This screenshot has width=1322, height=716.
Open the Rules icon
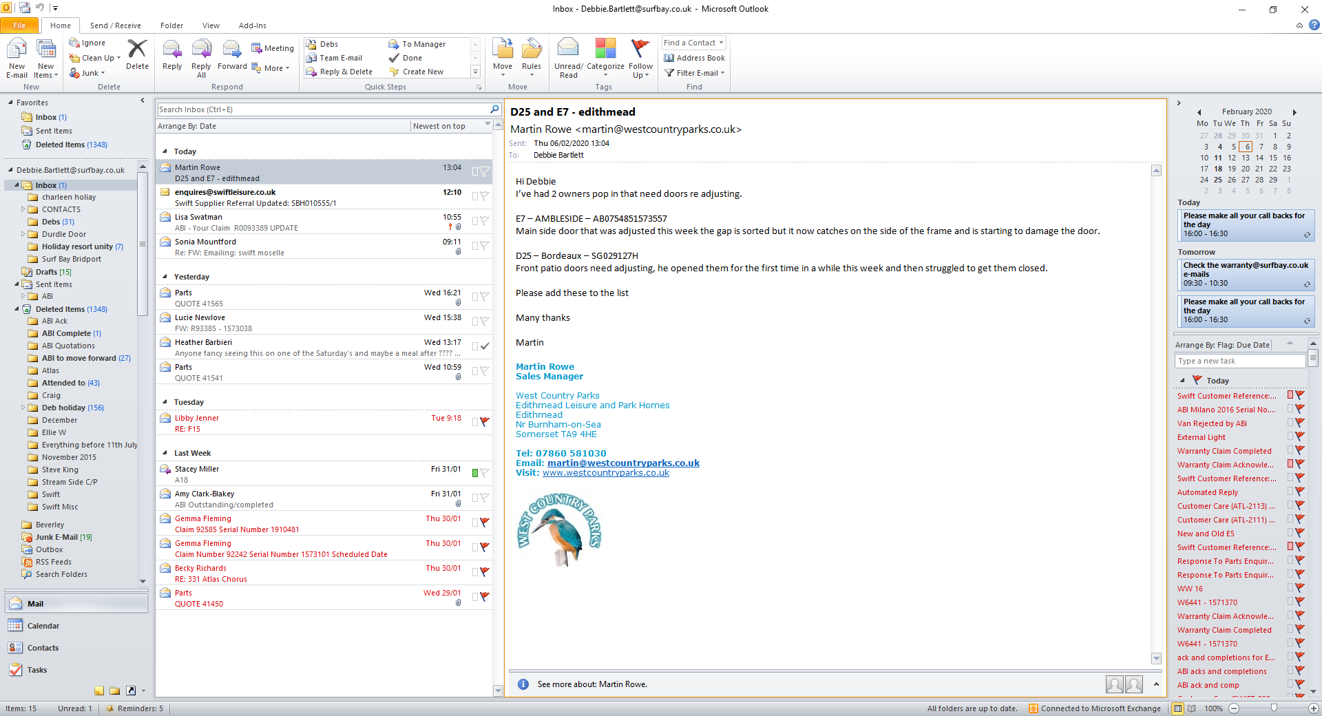coord(532,48)
